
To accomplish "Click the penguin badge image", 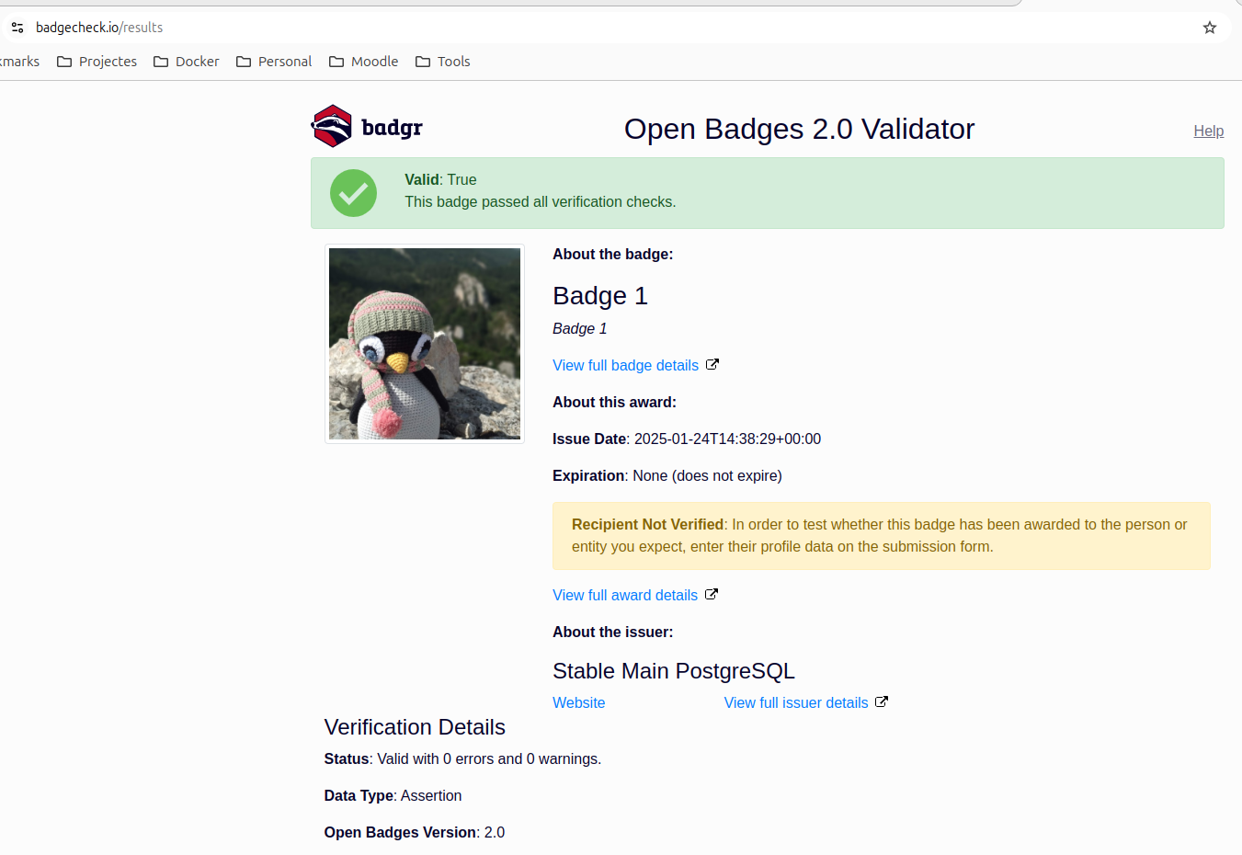I will pyautogui.click(x=425, y=344).
